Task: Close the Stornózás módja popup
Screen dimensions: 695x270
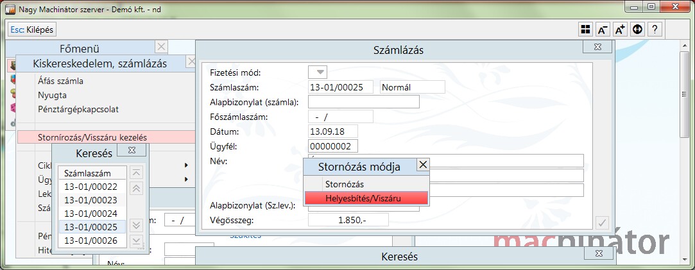Action: (x=424, y=165)
